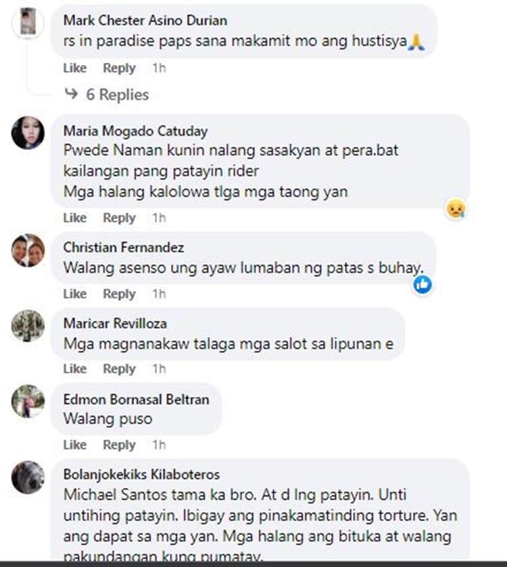
Task: Open Bolanjokekiks Kilaboteros name link
Action: tap(141, 474)
